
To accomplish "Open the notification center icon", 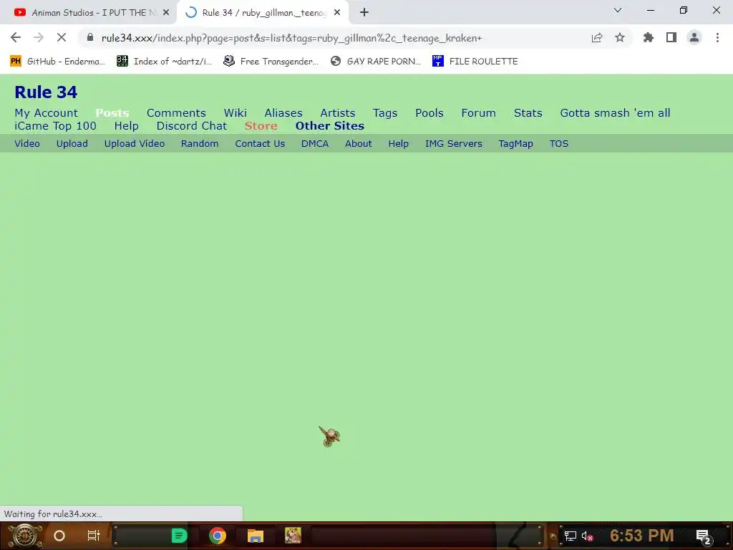I will pos(703,536).
